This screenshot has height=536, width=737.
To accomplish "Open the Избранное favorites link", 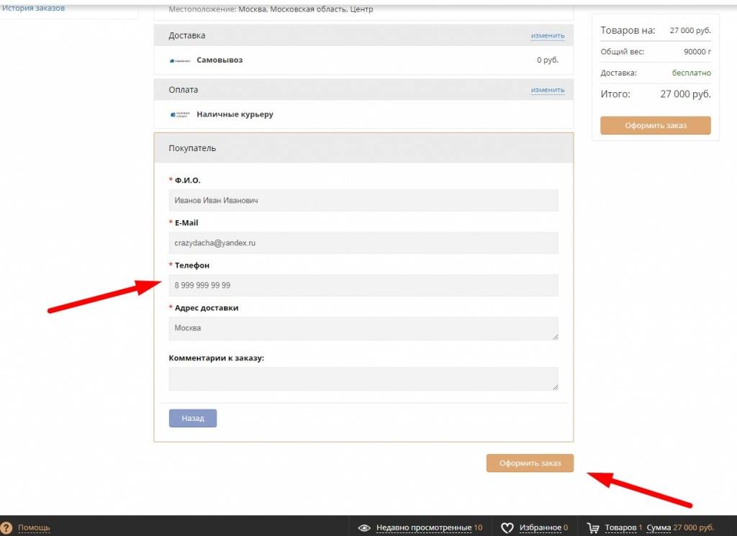I will pyautogui.click(x=540, y=528).
